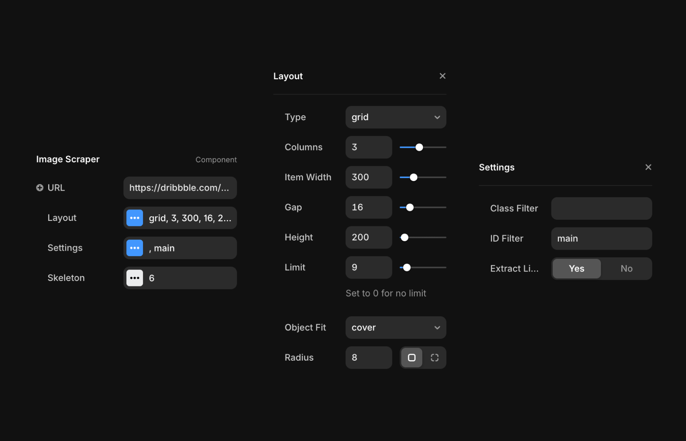This screenshot has width=686, height=441.
Task: Click the Component label in header
Action: 216,160
